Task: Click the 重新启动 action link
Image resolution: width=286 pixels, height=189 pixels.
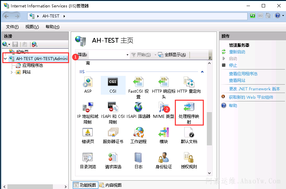Action: click(x=237, y=52)
